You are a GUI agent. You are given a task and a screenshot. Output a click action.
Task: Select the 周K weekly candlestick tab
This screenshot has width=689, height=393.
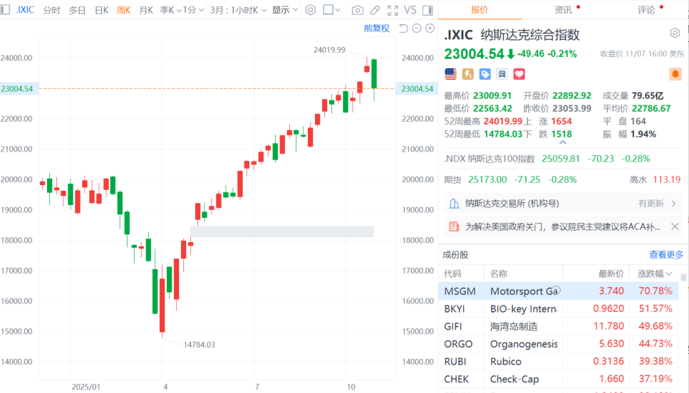[123, 10]
